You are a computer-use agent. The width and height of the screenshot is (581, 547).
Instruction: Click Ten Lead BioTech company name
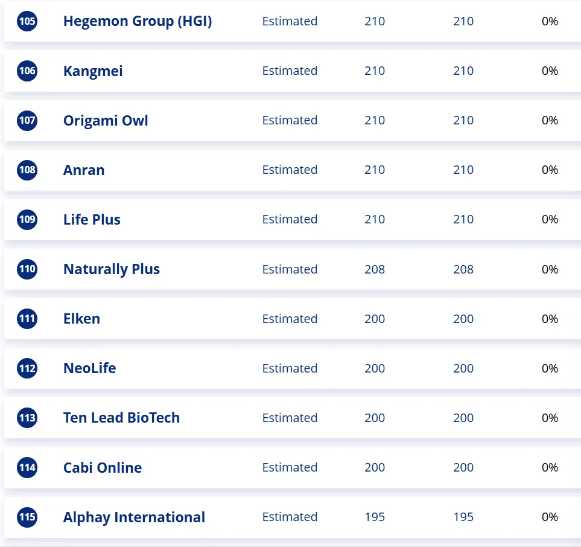121,418
